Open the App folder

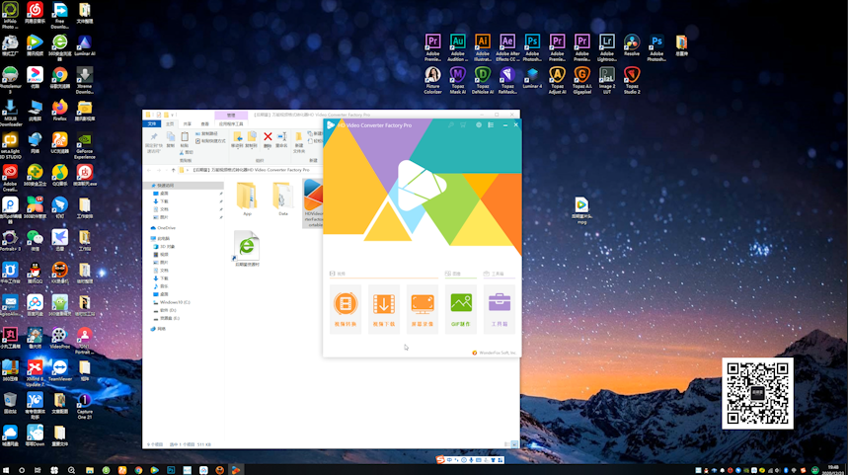247,198
